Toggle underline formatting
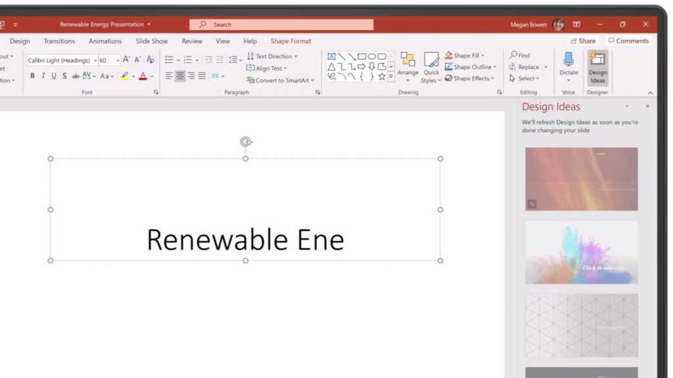Image resolution: width=673 pixels, height=378 pixels. pos(54,76)
